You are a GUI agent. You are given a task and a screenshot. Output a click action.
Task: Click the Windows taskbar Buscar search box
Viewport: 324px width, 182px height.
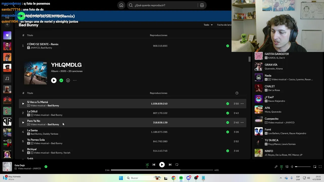143,178
